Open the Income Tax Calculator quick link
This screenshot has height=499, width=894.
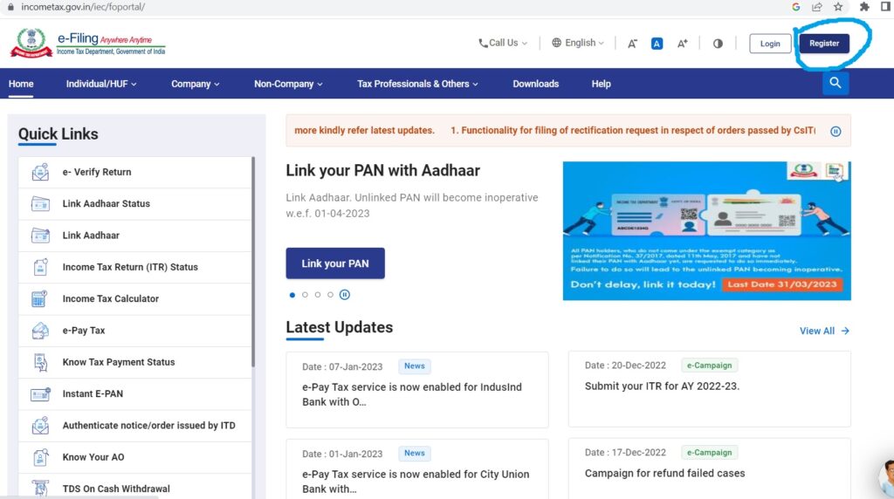[x=134, y=298]
